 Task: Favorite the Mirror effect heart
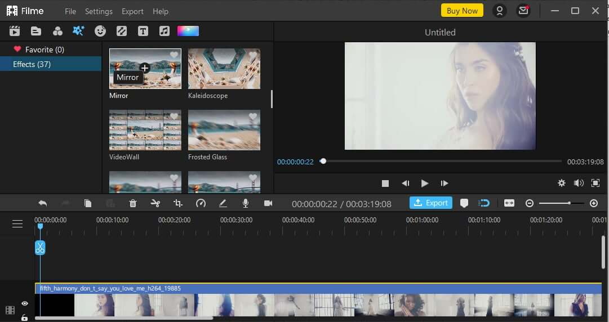pyautogui.click(x=174, y=55)
